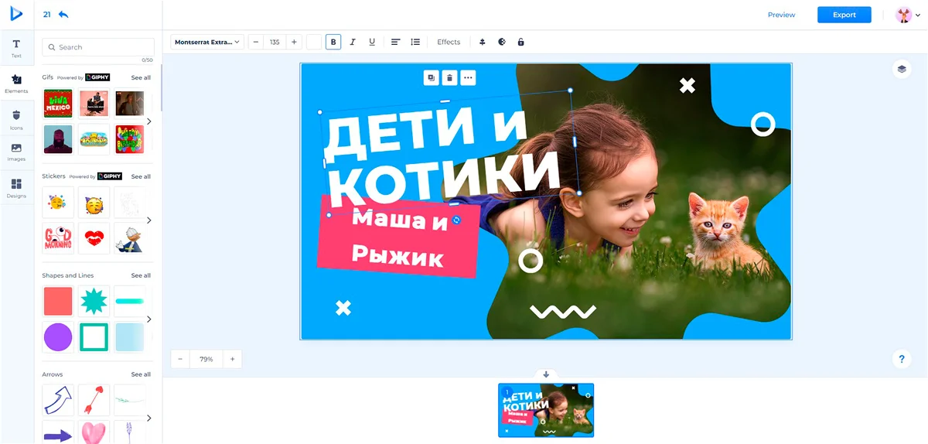Screen dimensions: 928x444
Task: Open the layers panel icon
Action: click(901, 69)
